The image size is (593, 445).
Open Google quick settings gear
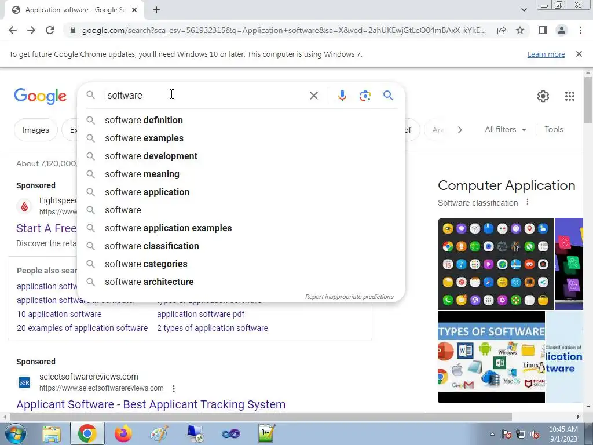click(543, 96)
